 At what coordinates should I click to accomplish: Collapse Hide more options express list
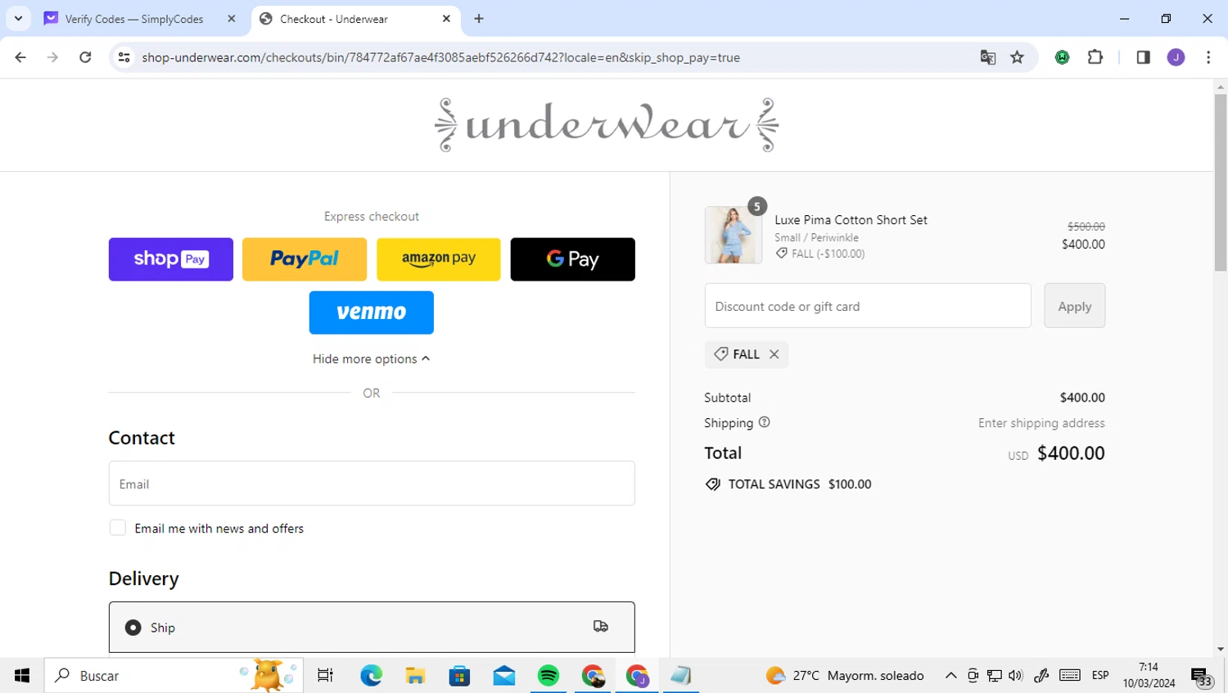(x=372, y=358)
